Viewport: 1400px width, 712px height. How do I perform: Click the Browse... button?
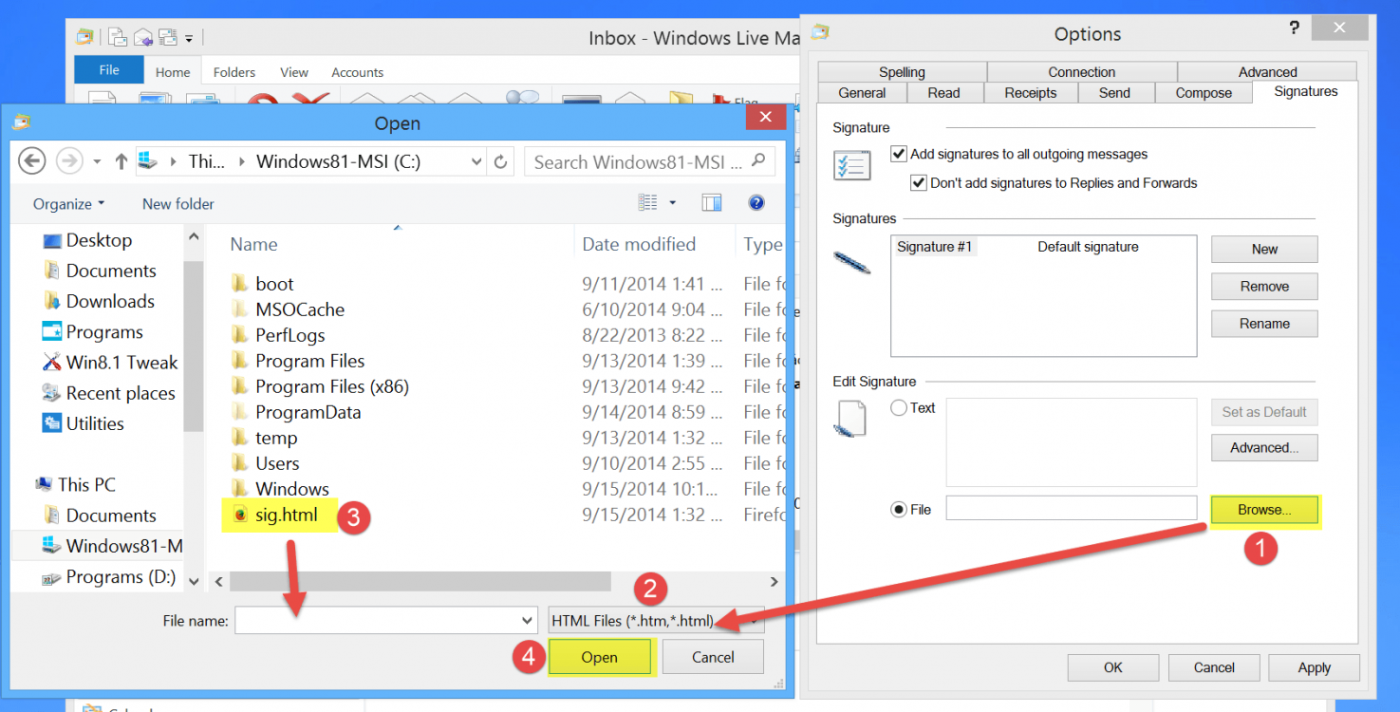[x=1264, y=510]
